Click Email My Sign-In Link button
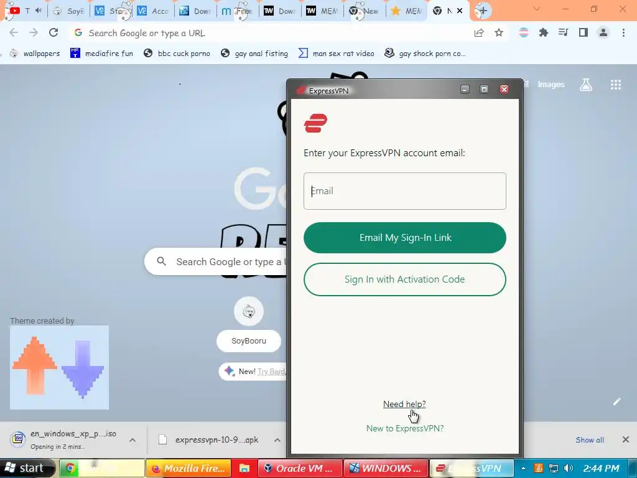The height and width of the screenshot is (478, 637). coord(404,238)
